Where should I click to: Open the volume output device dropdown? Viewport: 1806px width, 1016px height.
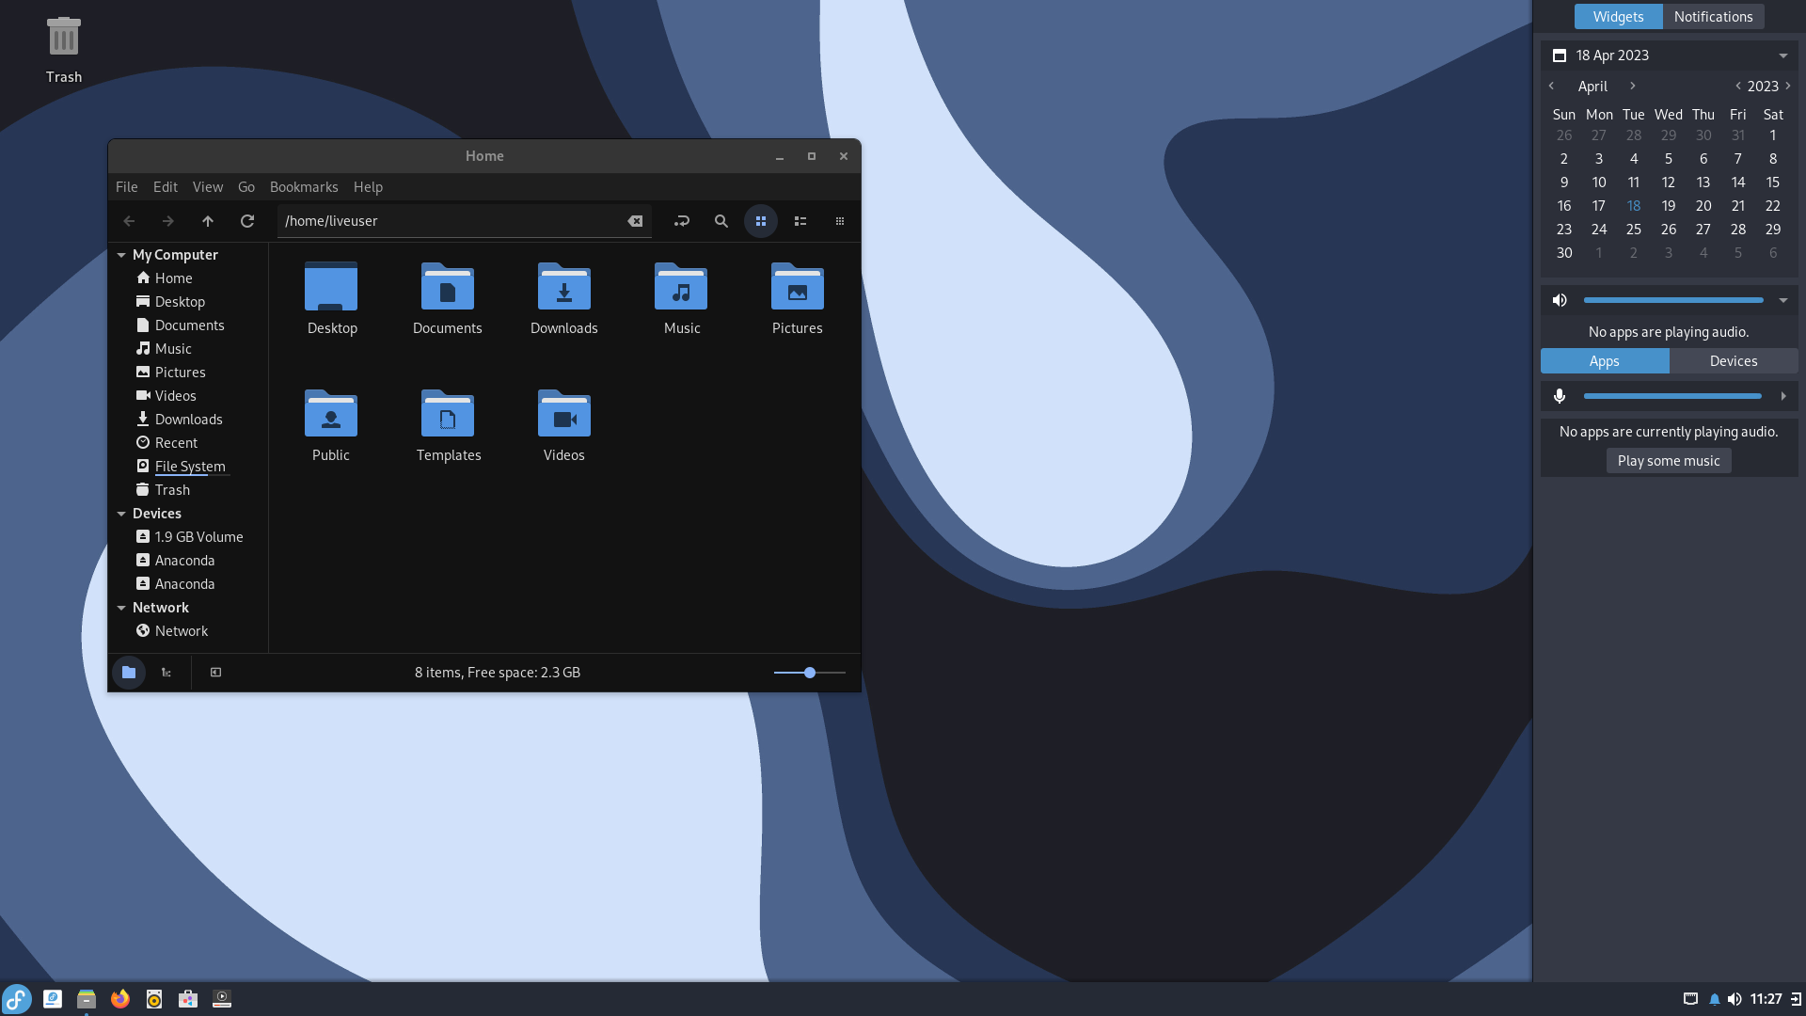click(1783, 299)
